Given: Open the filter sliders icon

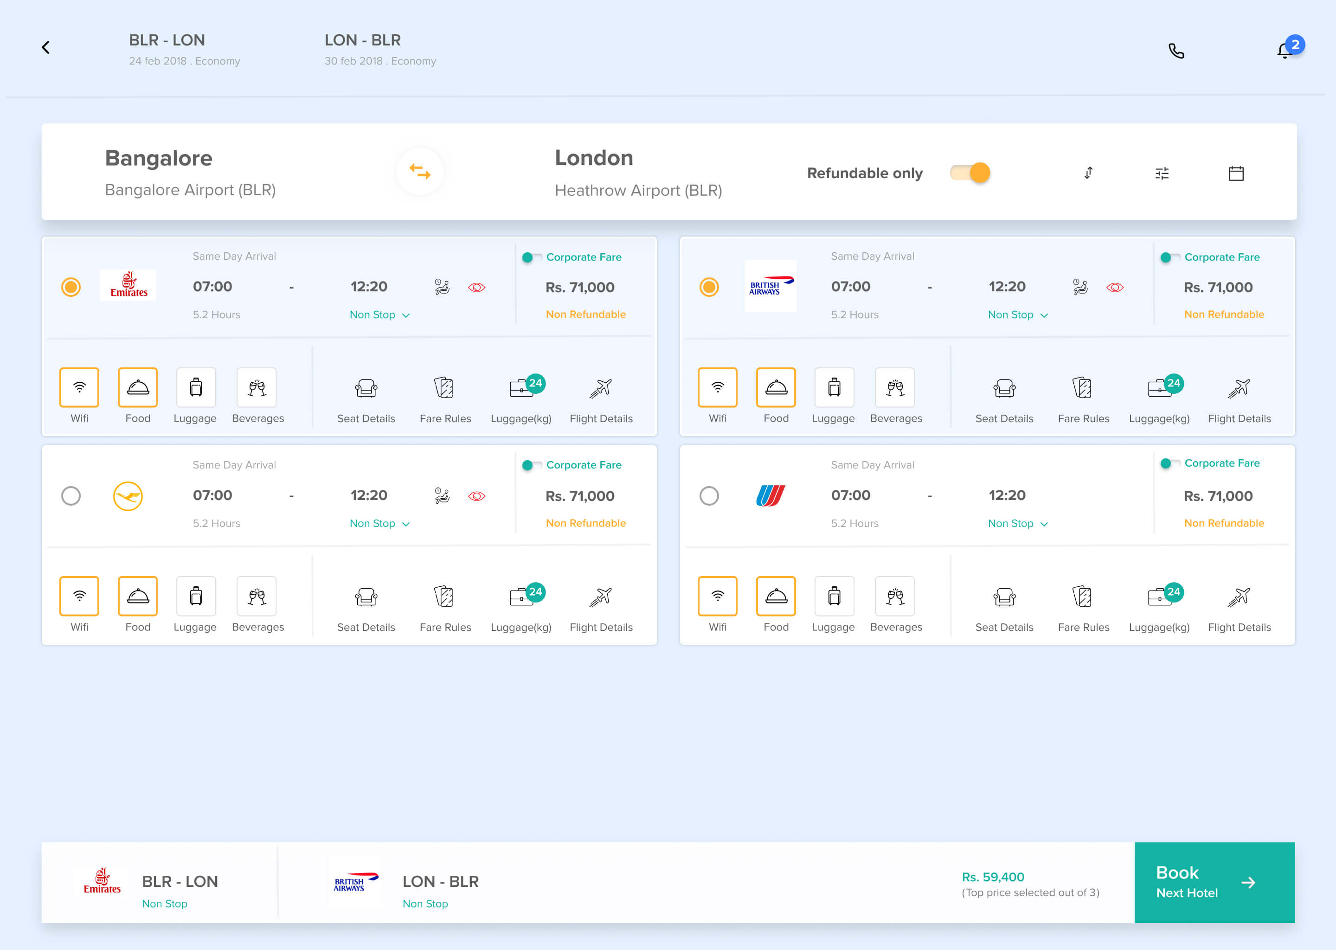Looking at the screenshot, I should coord(1162,173).
